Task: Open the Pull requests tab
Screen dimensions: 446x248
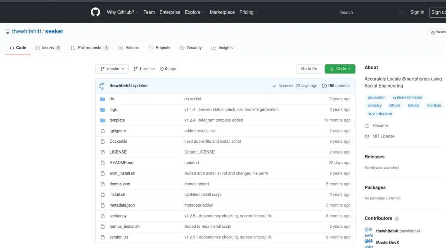Action: click(x=90, y=48)
